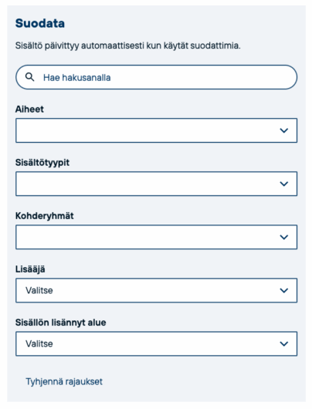Open the Kohderyhmät dropdown box
312x409 pixels.
(x=157, y=237)
